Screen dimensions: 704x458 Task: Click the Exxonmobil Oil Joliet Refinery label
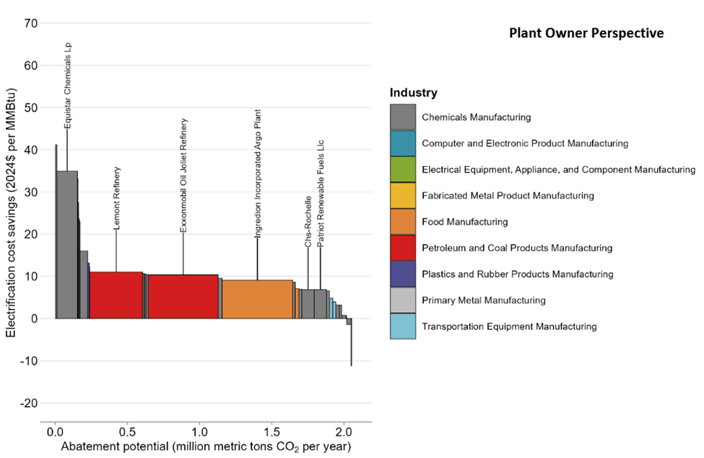183,175
